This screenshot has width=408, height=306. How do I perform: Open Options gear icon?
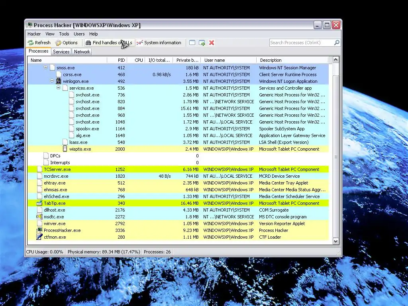coord(58,43)
